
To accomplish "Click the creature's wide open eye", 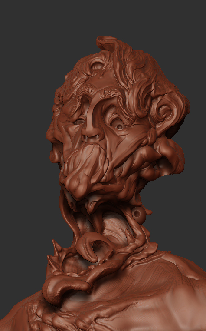I will tap(118, 125).
